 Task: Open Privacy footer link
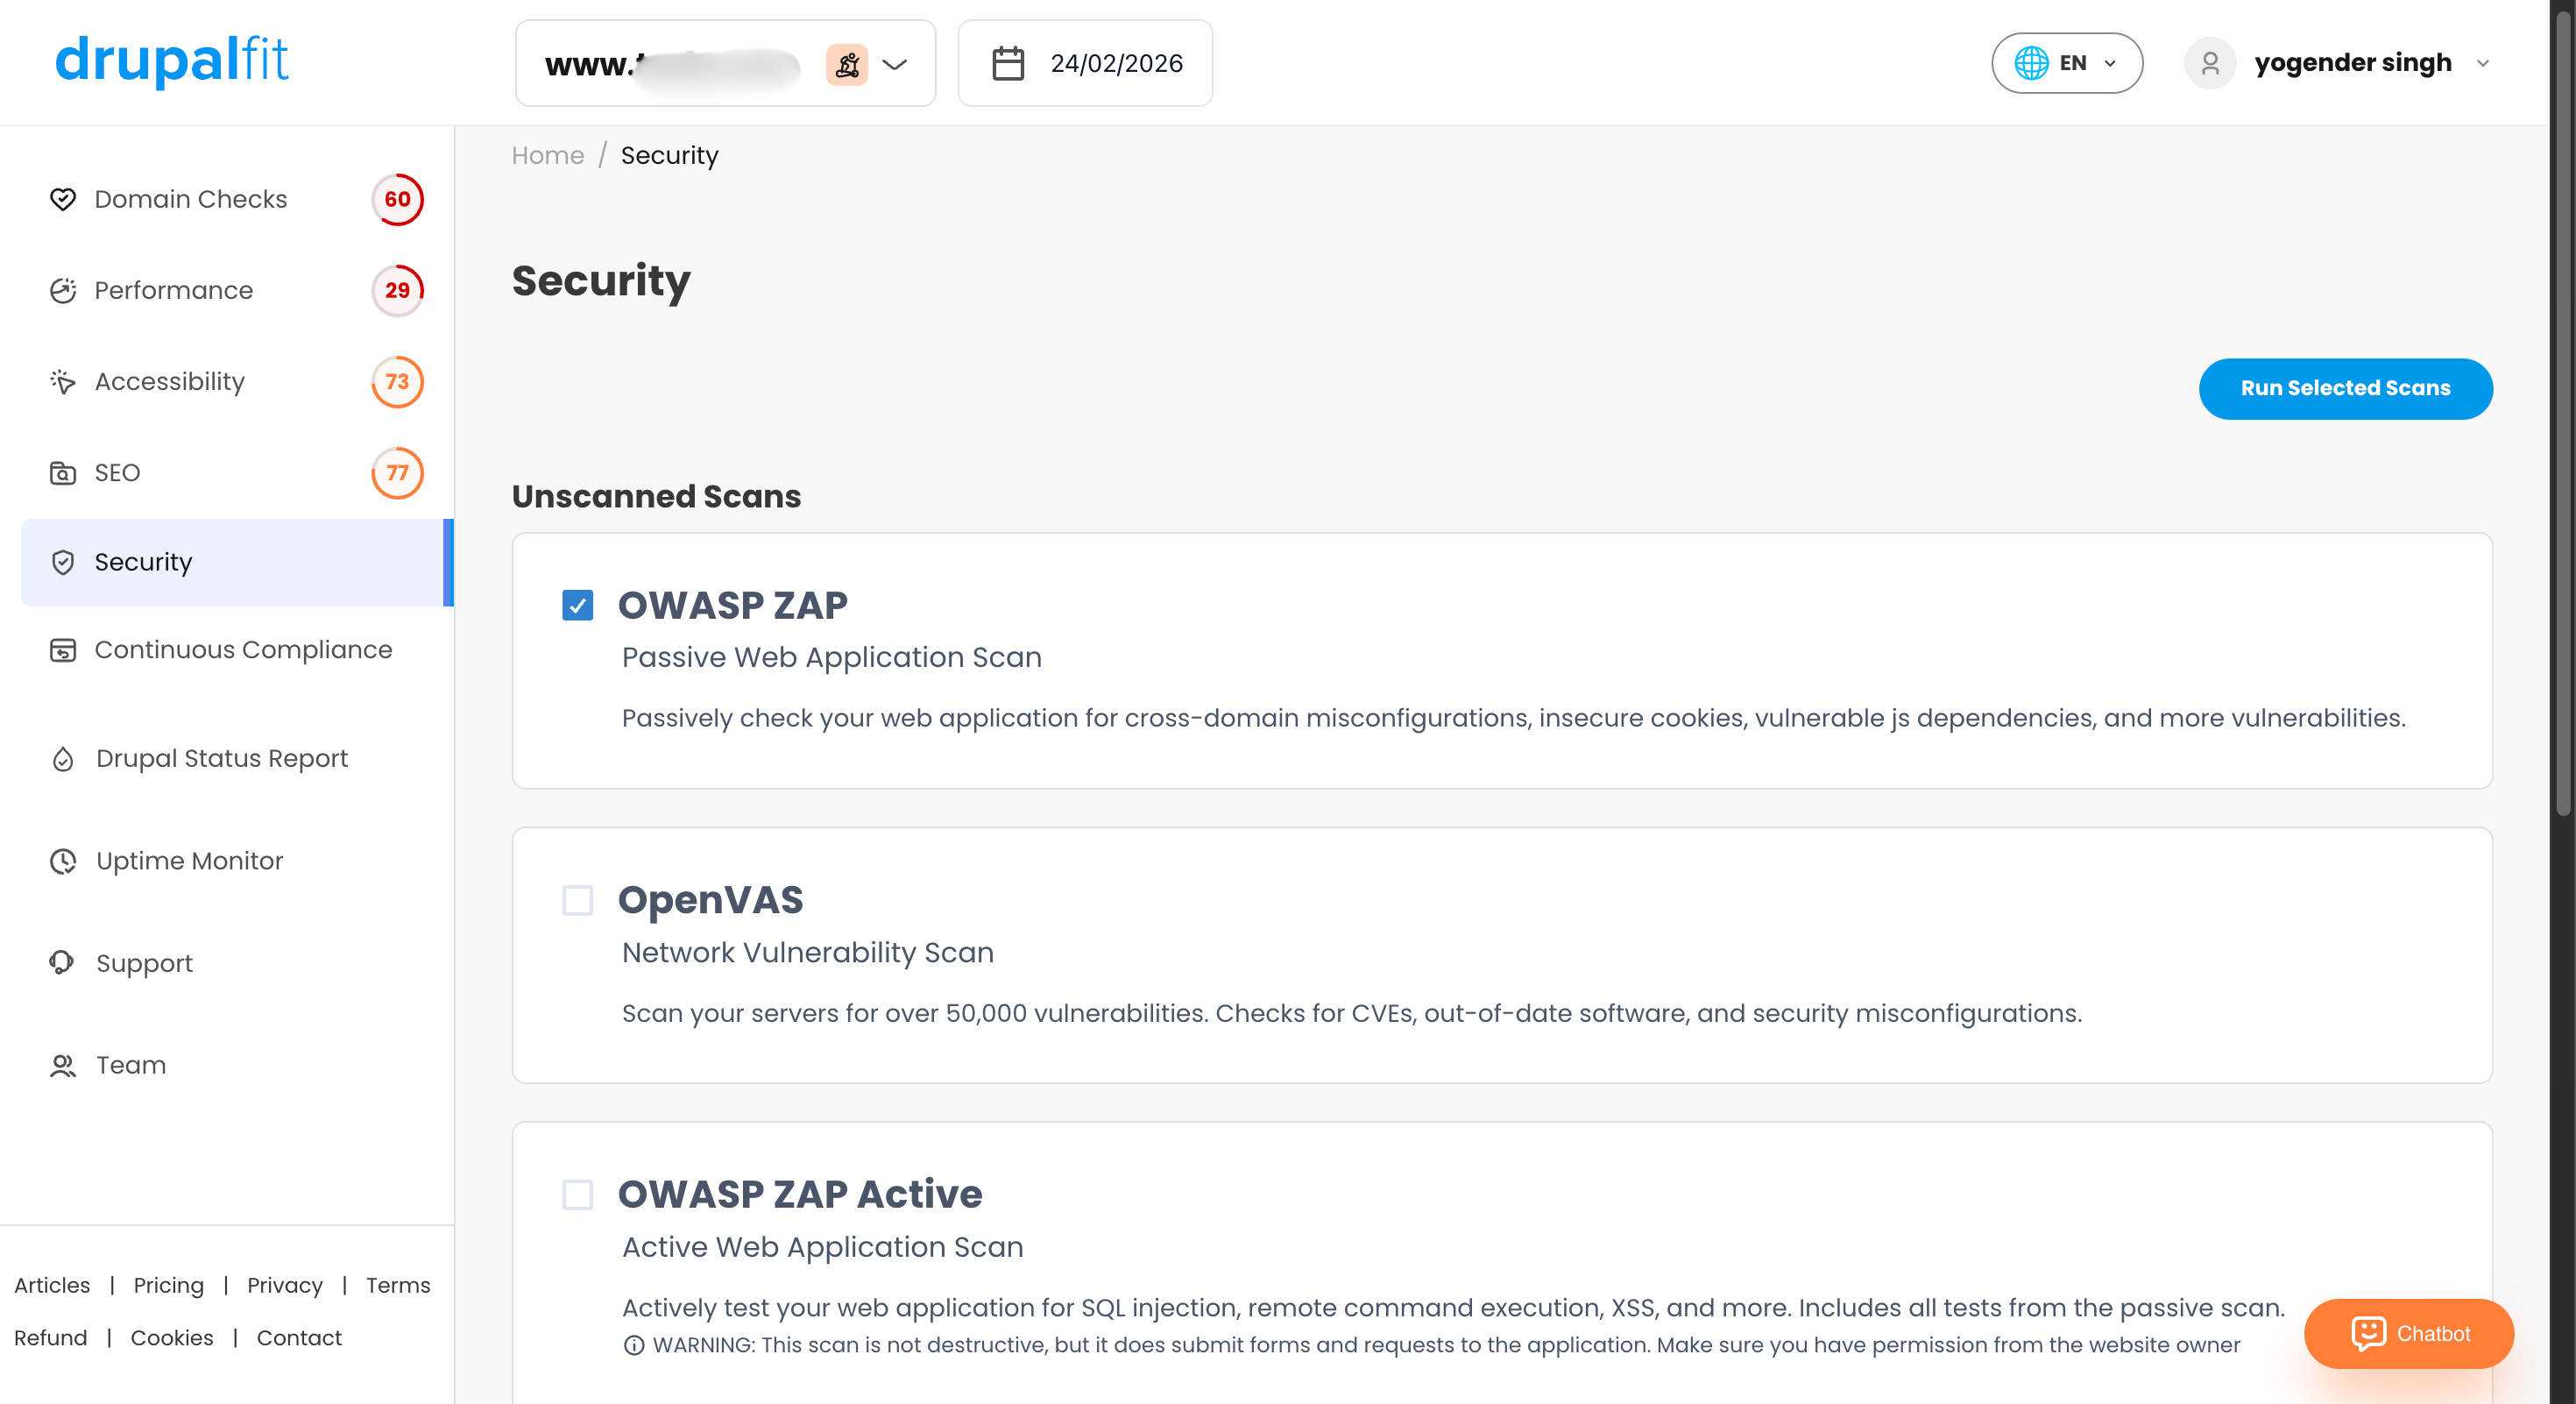coord(285,1285)
